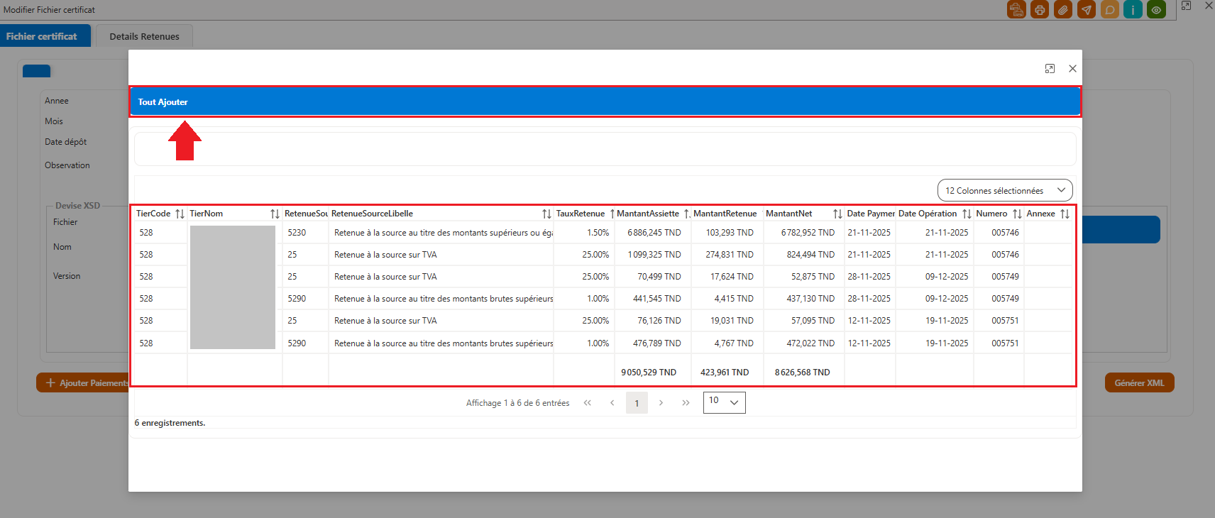Go to last page of results
This screenshot has height=518, width=1215.
686,403
